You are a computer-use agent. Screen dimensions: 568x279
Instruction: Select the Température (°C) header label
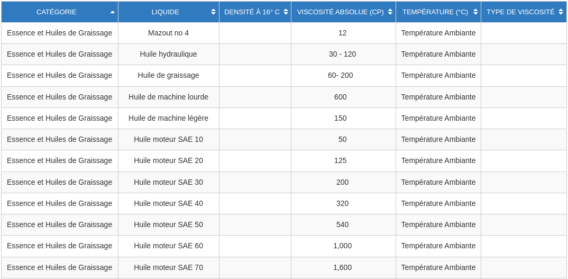[435, 12]
